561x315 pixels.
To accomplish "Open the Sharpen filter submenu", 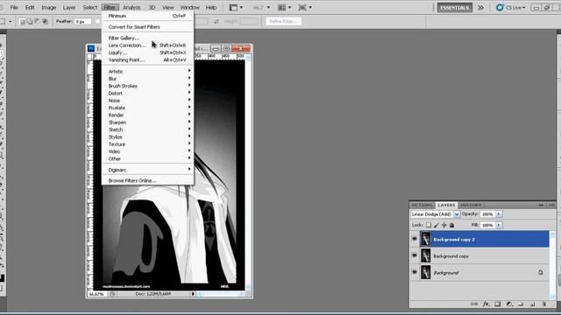I will tap(148, 122).
